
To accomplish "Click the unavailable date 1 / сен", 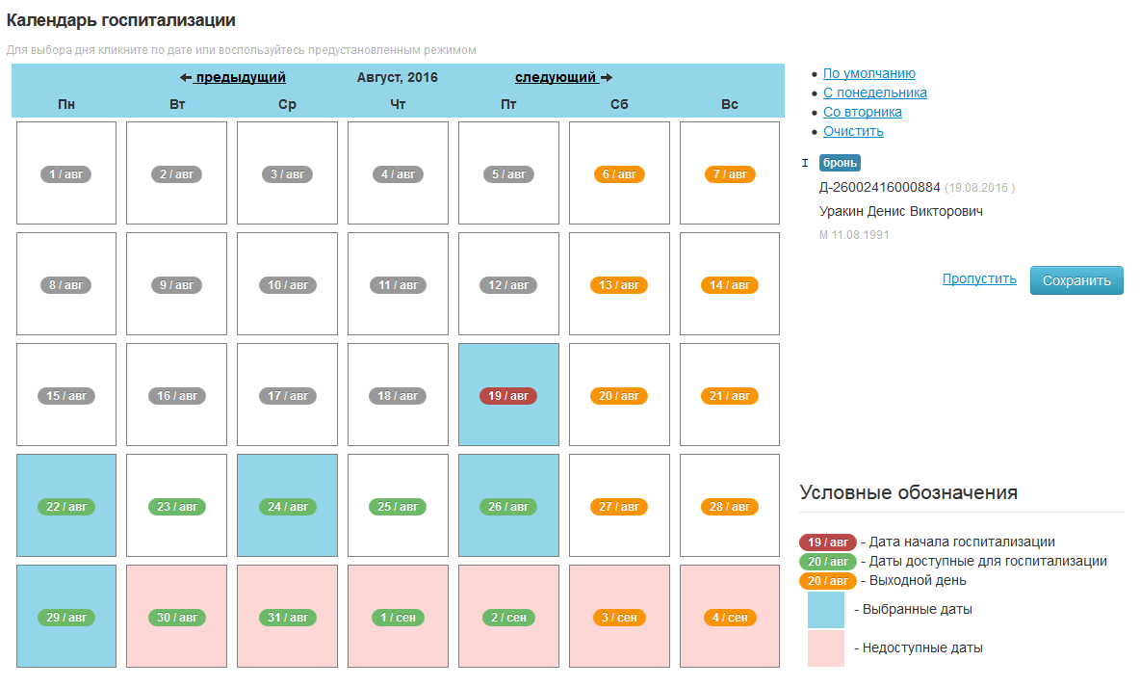I will click(x=398, y=617).
